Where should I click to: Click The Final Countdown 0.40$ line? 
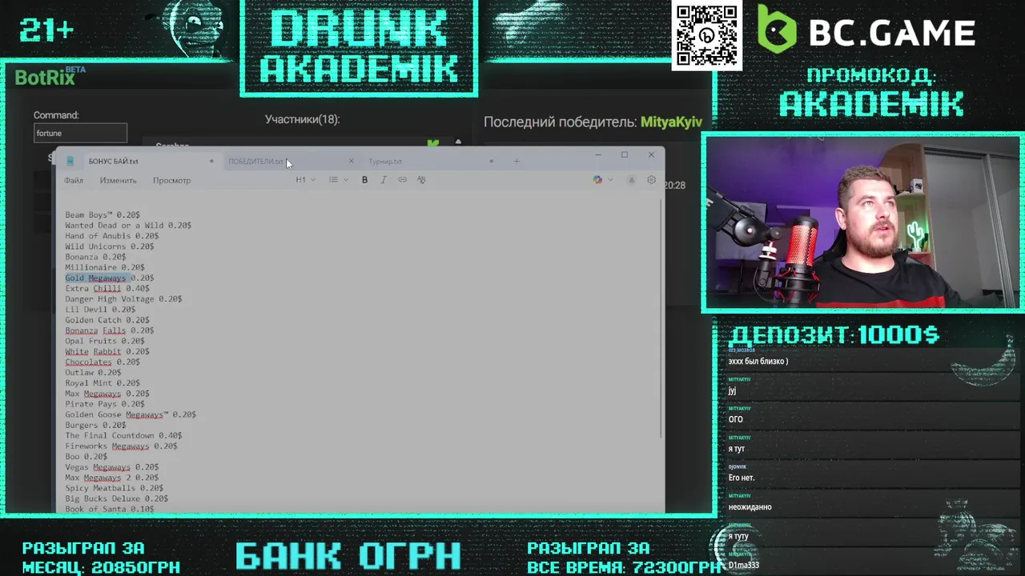click(x=123, y=435)
